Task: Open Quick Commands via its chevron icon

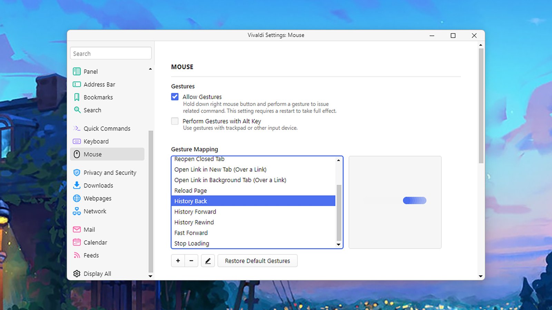Action: pyautogui.click(x=77, y=128)
